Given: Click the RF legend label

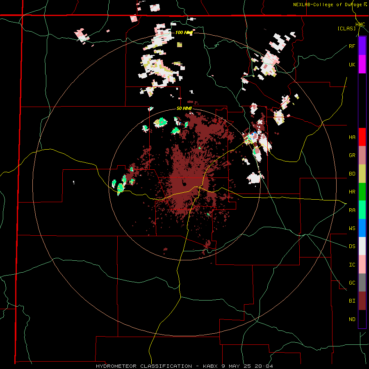Looking at the screenshot, I should [x=352, y=46].
